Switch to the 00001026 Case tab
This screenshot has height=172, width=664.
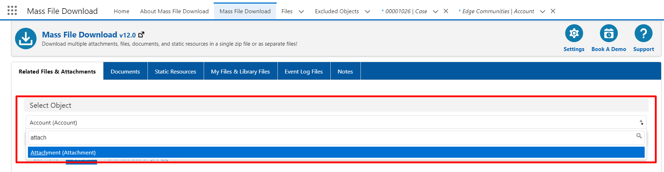pyautogui.click(x=404, y=11)
